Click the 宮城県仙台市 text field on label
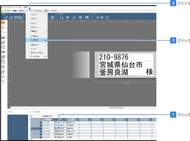 click(121, 64)
